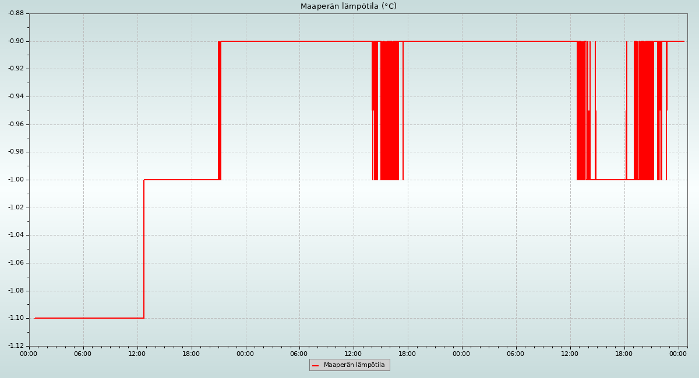Select the -1.12 label at the axis bottom

[x=15, y=346]
